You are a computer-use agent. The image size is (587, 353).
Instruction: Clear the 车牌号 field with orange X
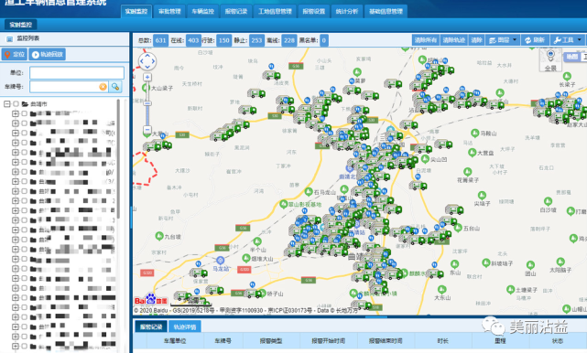pyautogui.click(x=103, y=87)
